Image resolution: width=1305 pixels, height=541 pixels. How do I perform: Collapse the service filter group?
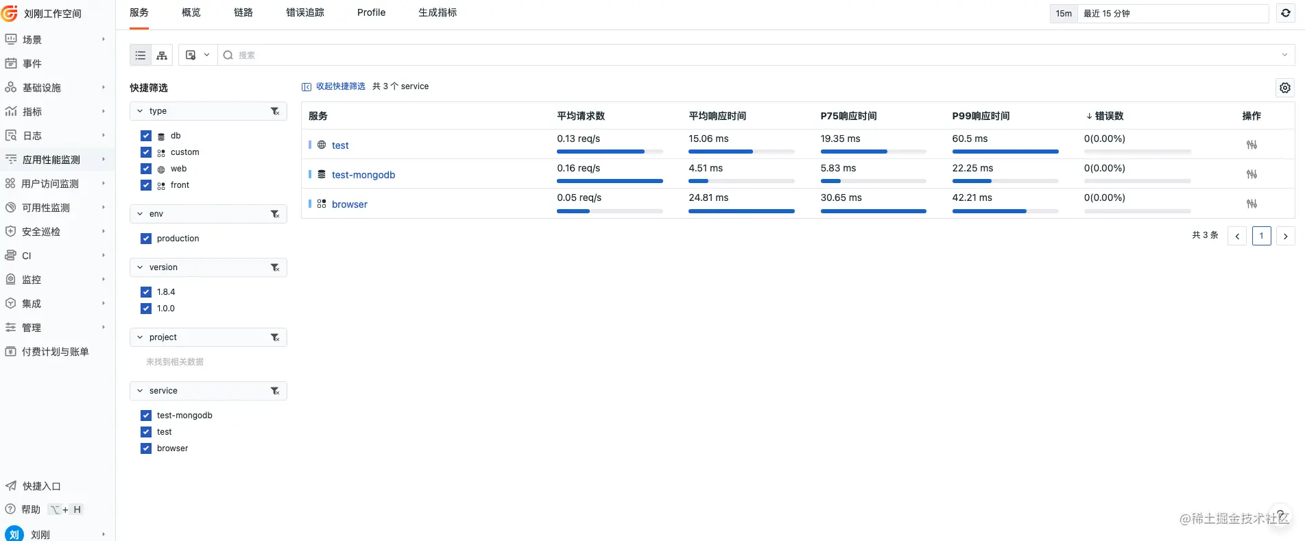[140, 391]
